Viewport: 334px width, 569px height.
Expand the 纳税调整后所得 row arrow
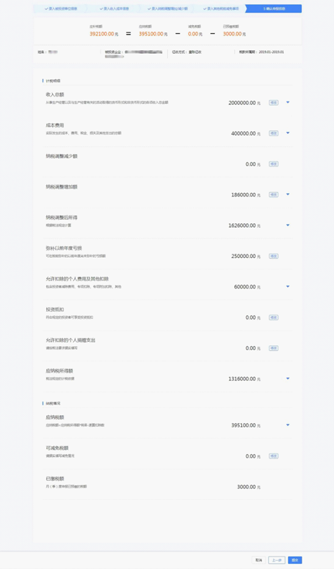coord(288,226)
